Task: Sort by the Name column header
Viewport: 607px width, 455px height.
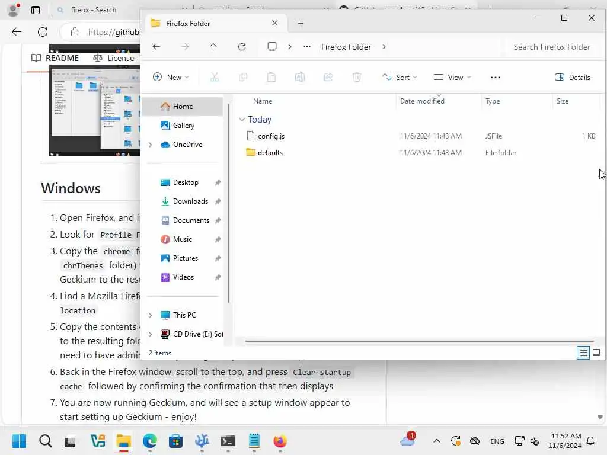Action: (263, 101)
